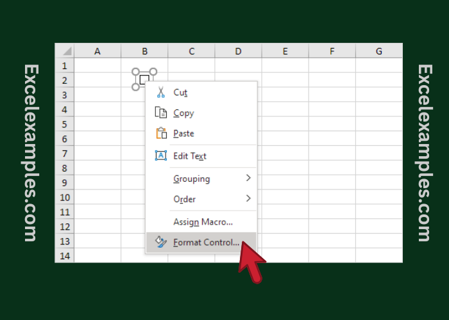The height and width of the screenshot is (320, 449).
Task: Select column G header
Action: click(x=379, y=51)
